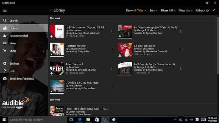The width and height of the screenshot is (219, 123).
Task: Click title 'L'instant présent'
Action: [76, 46]
